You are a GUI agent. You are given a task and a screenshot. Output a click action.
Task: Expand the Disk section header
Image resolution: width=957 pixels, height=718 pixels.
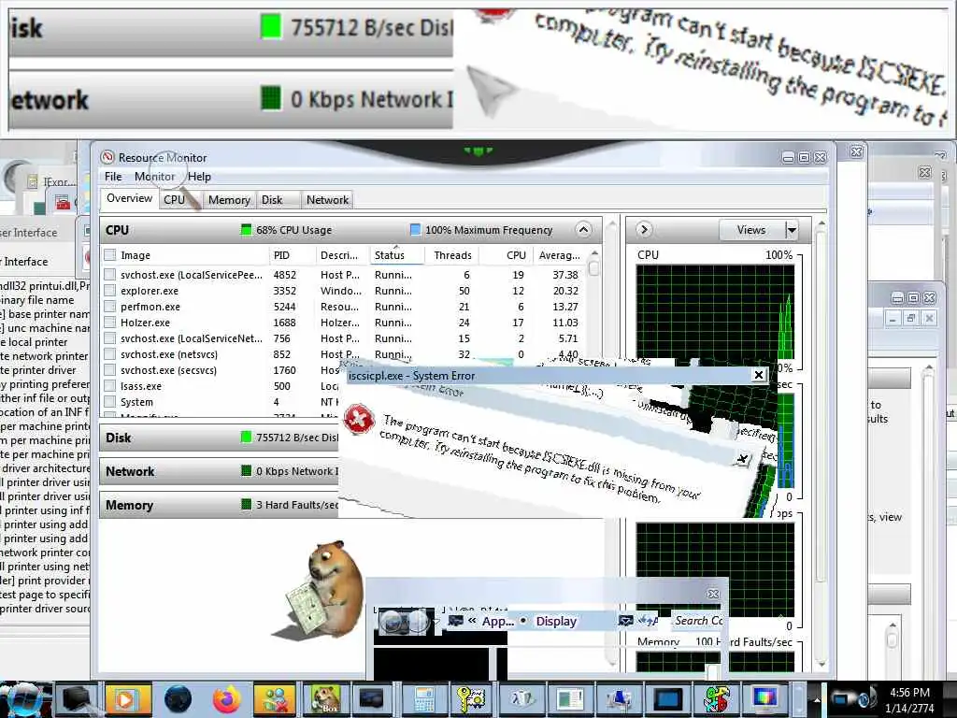(x=219, y=438)
